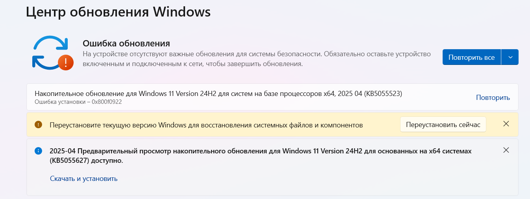Click the (KB5055627) доступно text
Viewport: 530px width, 199px height.
(86, 160)
